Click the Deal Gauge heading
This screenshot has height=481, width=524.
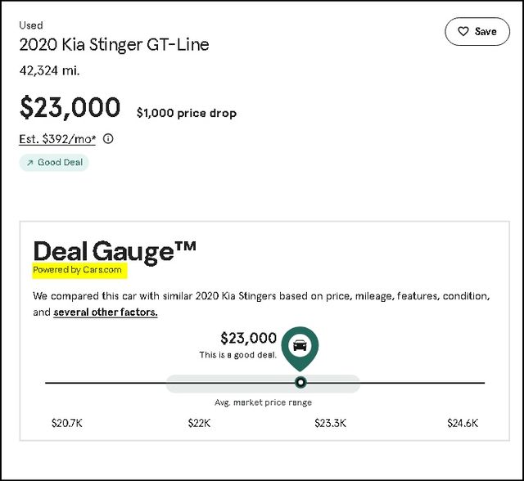point(115,251)
